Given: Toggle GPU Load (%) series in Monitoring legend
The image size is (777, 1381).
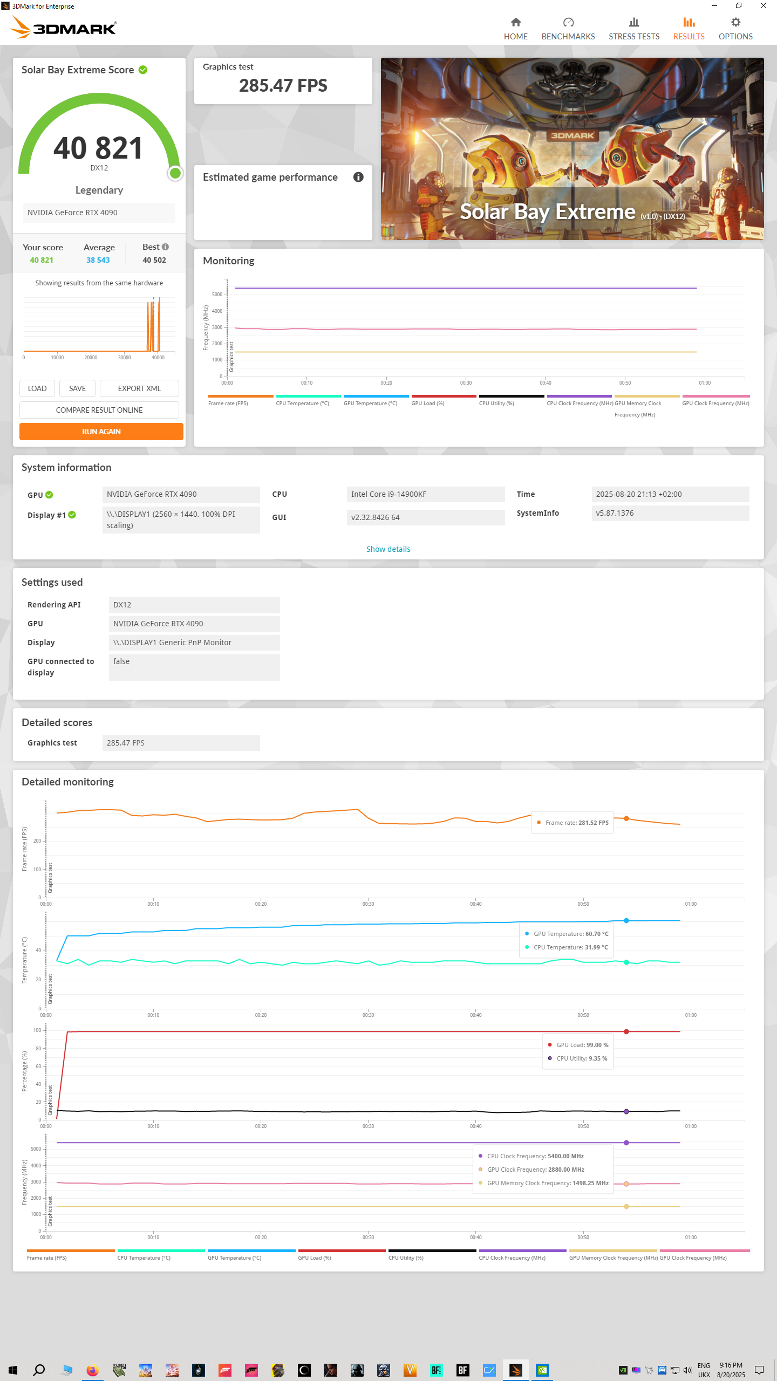Looking at the screenshot, I should pos(444,400).
